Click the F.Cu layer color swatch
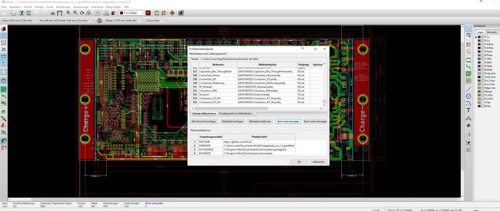 click(479, 37)
